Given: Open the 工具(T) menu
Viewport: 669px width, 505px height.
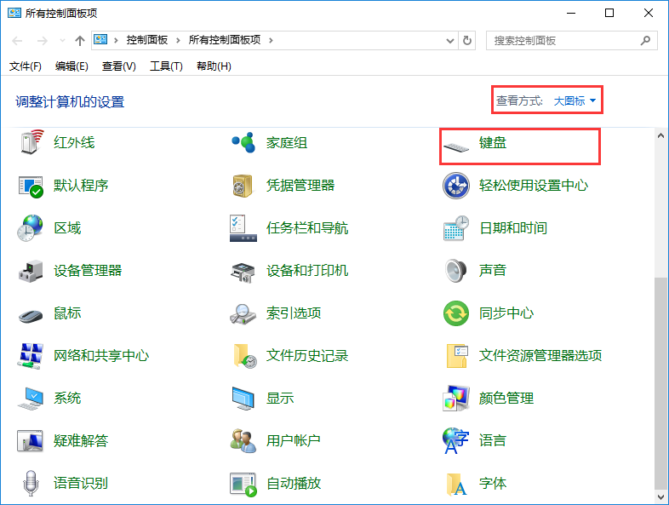Looking at the screenshot, I should [x=166, y=66].
